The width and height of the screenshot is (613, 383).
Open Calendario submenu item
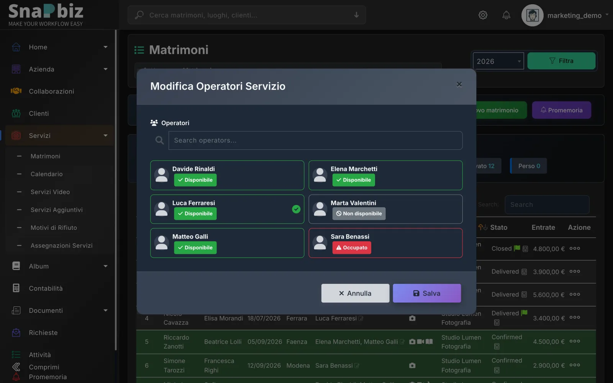(47, 174)
